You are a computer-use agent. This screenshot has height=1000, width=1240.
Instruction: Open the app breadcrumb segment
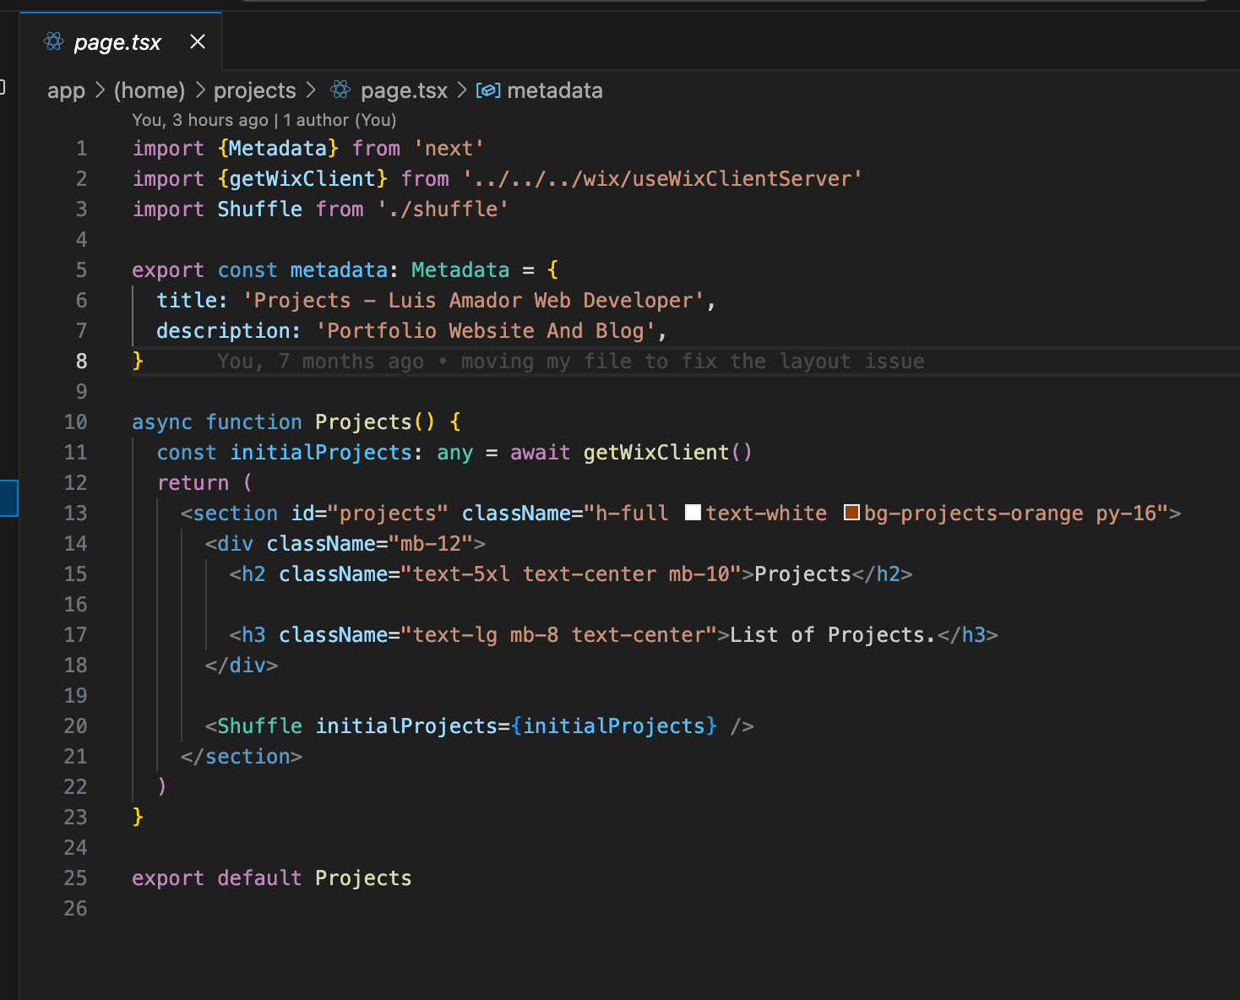point(66,90)
